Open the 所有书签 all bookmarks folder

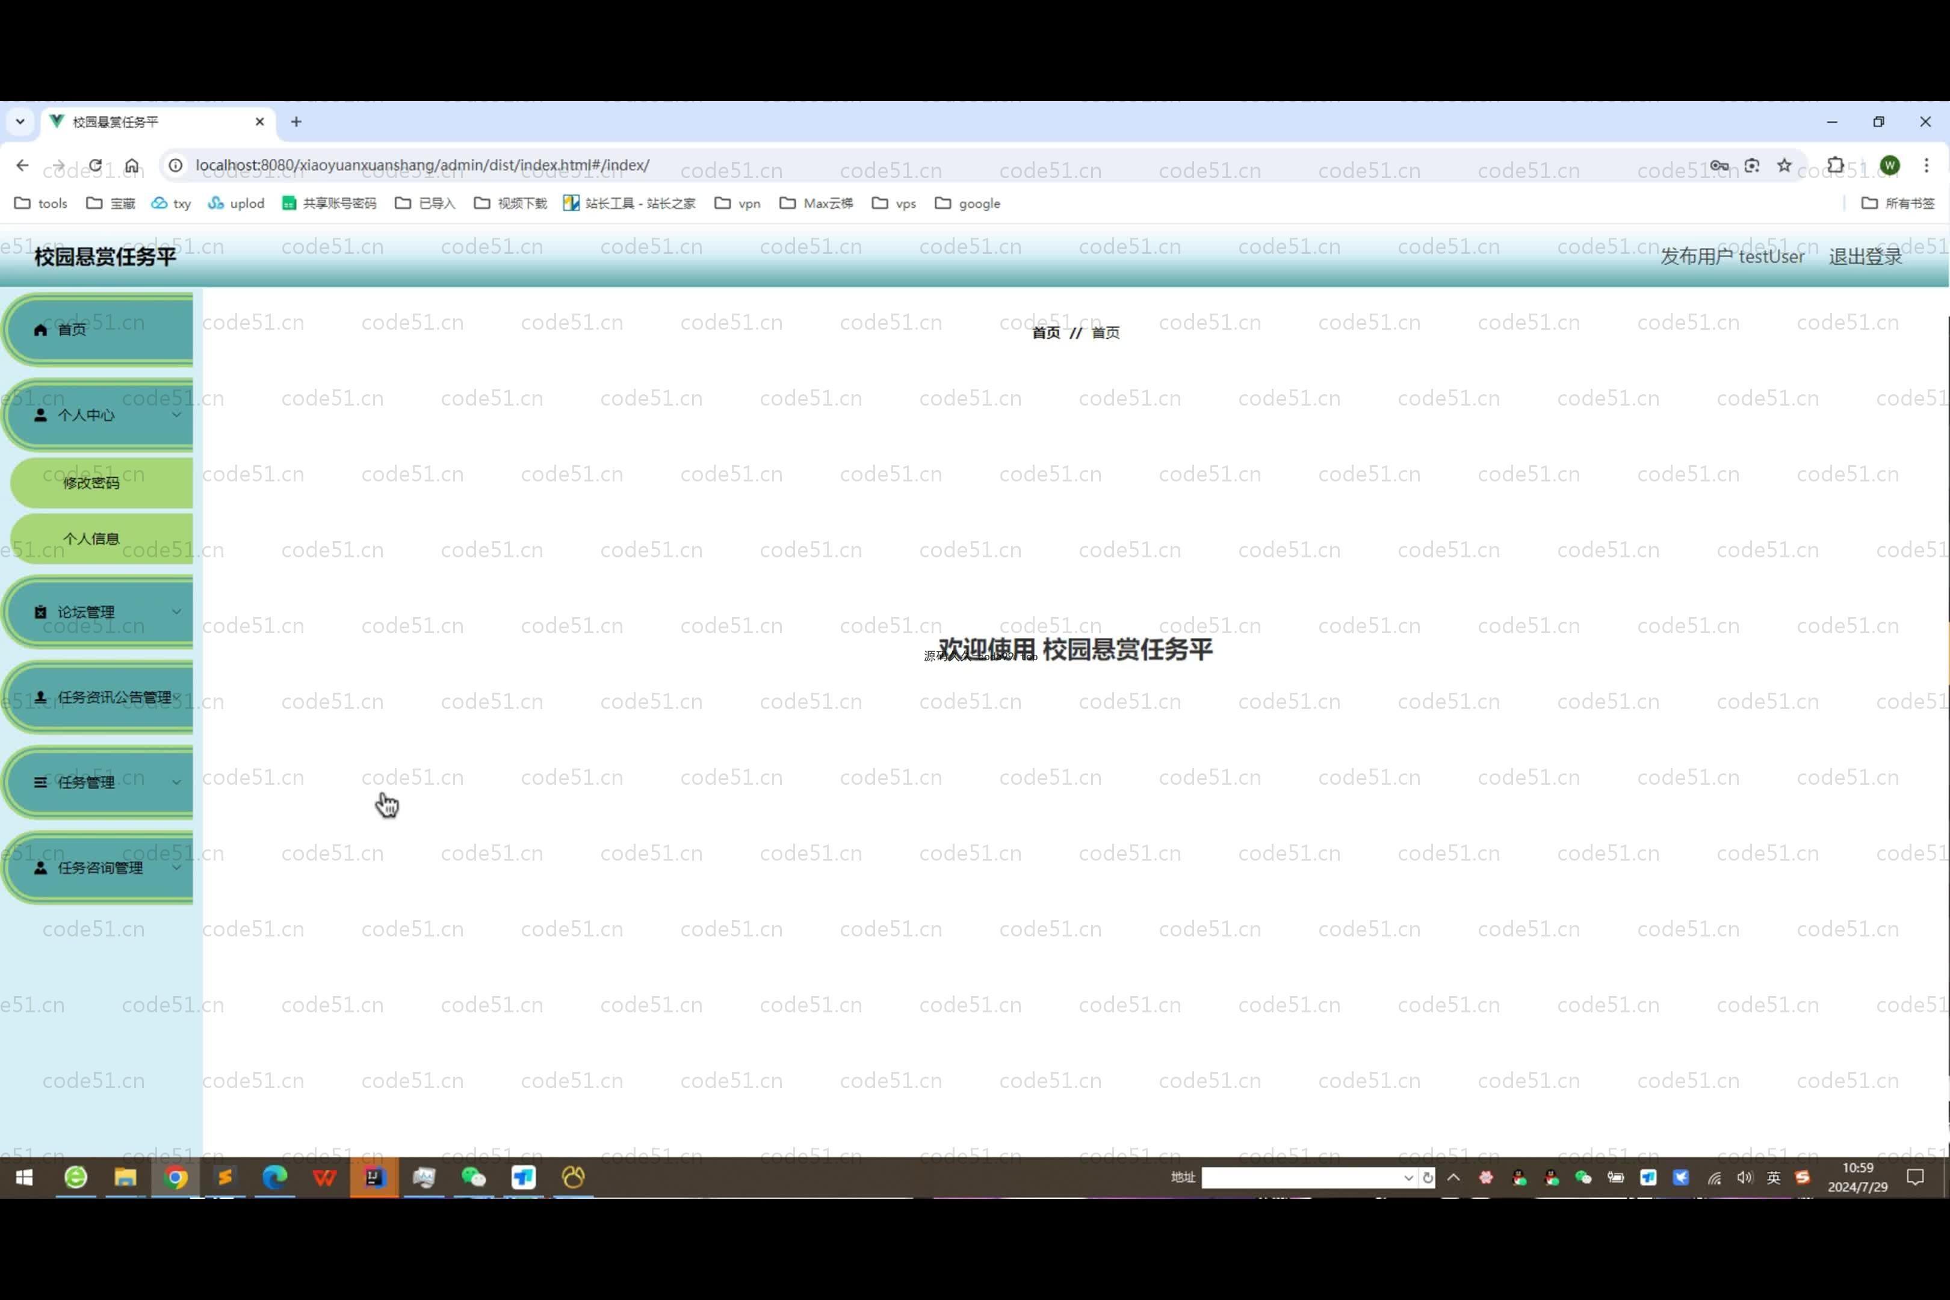click(x=1898, y=203)
